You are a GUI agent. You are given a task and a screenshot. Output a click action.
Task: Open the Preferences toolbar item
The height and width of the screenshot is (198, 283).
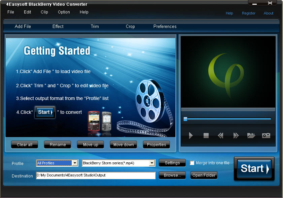pos(165,27)
